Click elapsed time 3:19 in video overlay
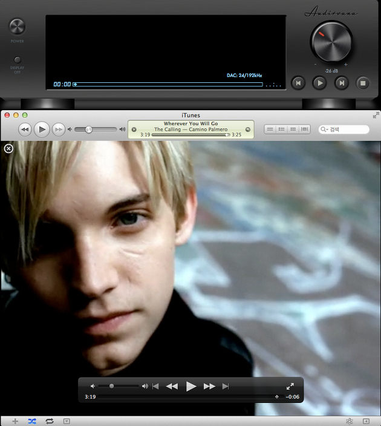381x426 pixels. (90, 397)
